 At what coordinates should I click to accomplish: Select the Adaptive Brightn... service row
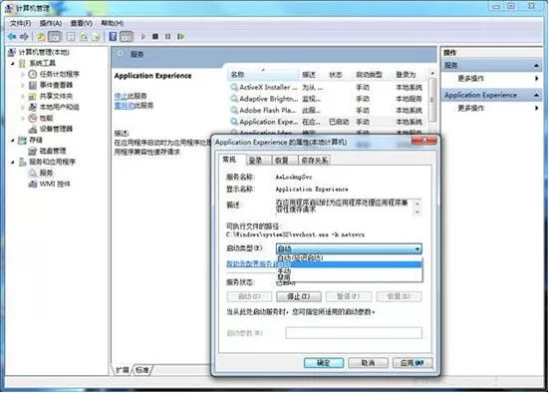(x=327, y=99)
